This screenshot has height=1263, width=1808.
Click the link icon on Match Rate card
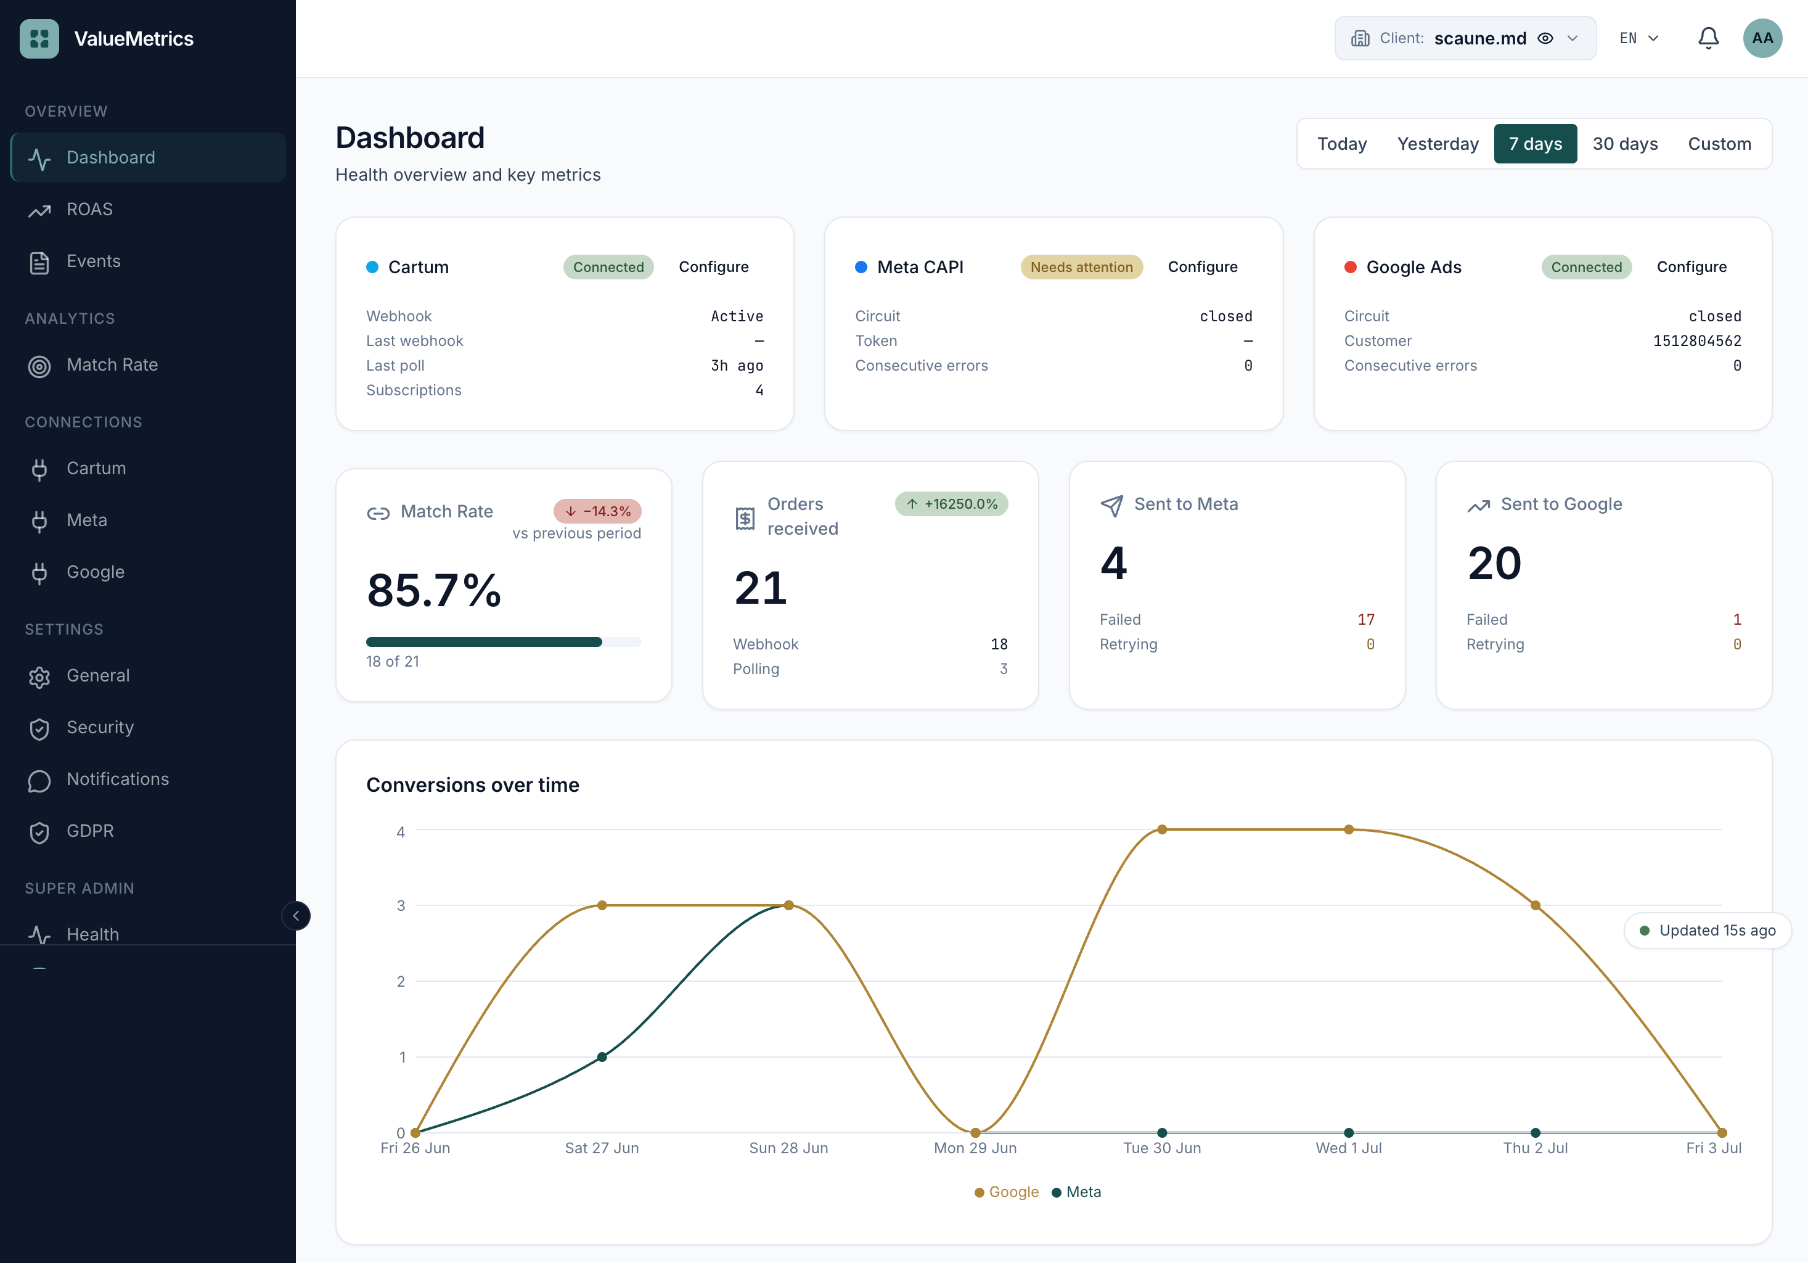(378, 514)
